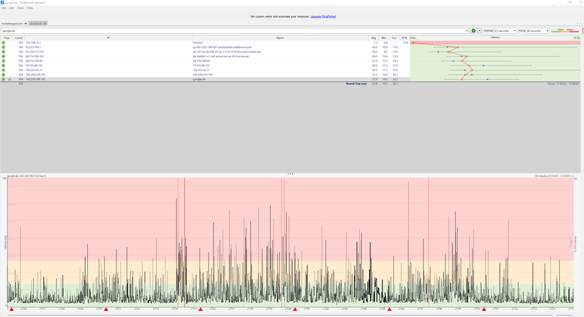
Task: Click the unity-media.net hop name
Action: click(227, 51)
